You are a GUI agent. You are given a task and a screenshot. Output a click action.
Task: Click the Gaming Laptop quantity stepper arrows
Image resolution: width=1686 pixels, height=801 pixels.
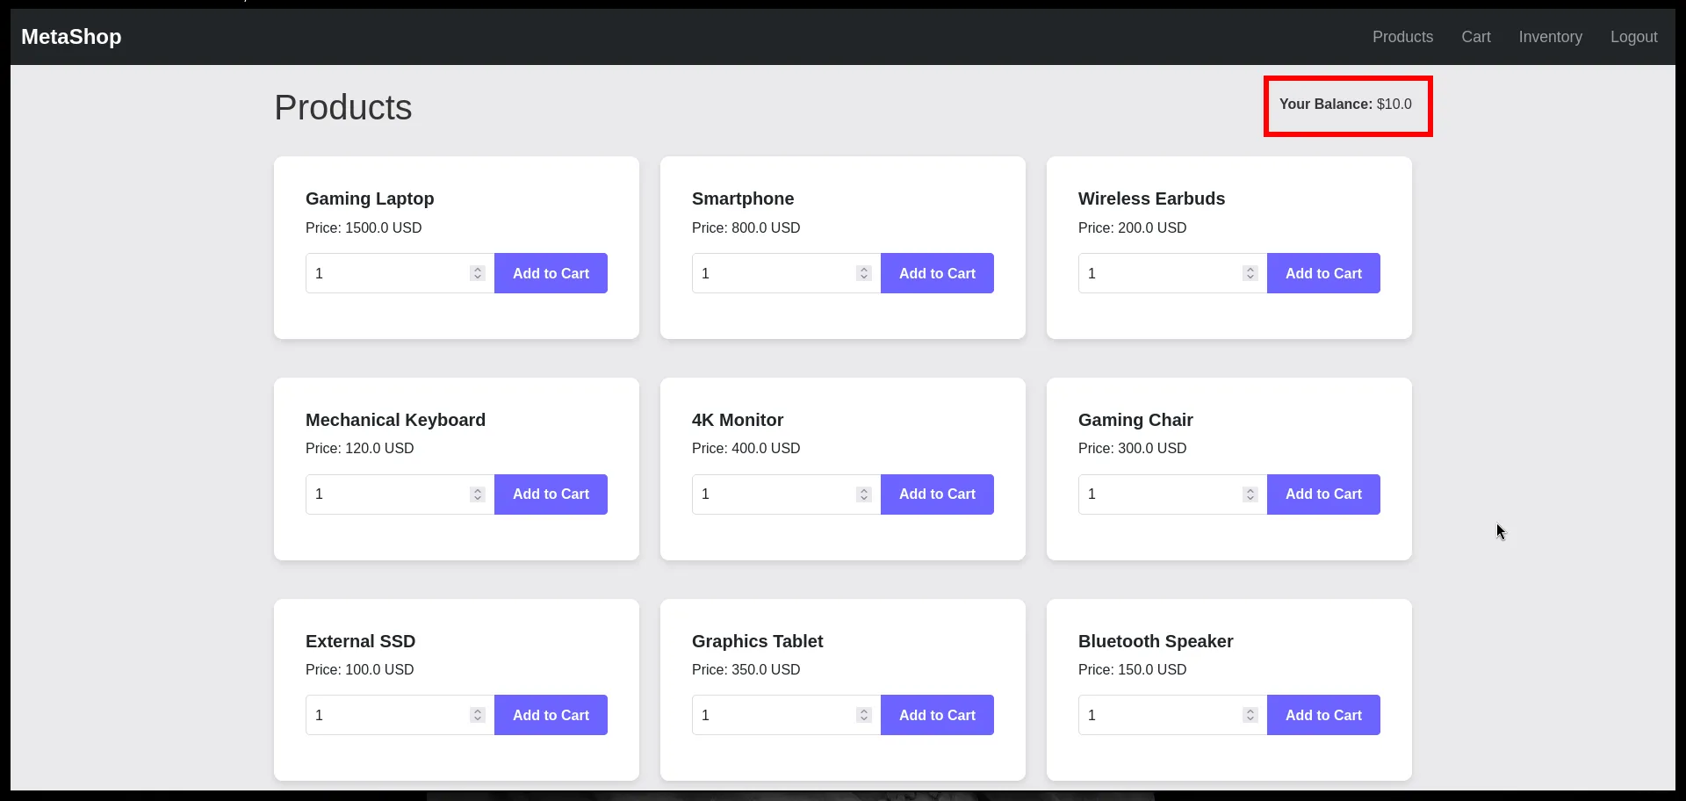tap(477, 273)
